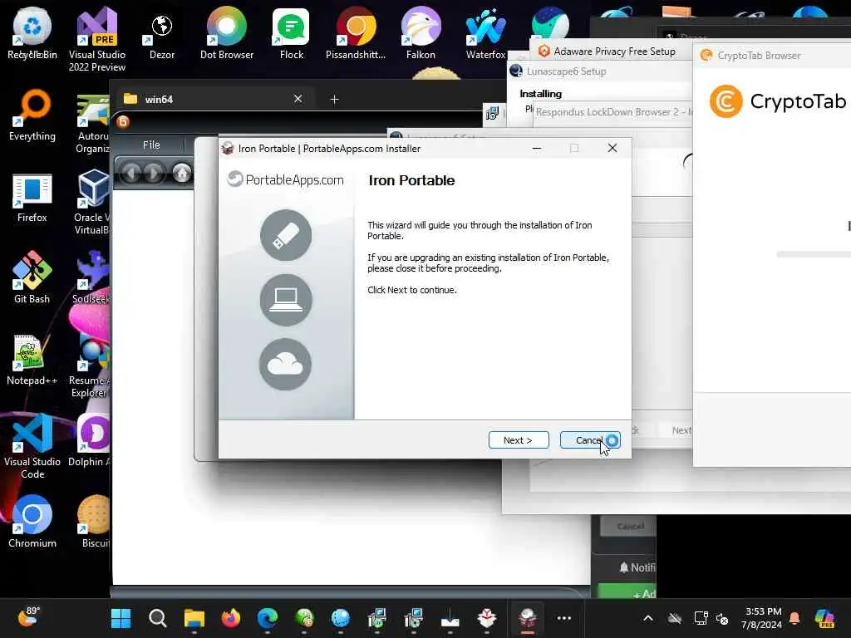Open taskbar Search

coord(157,618)
